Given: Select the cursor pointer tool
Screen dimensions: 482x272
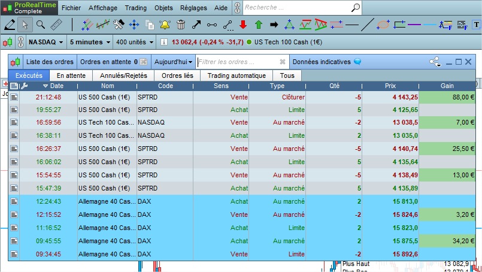Looking at the screenshot, I should pyautogui.click(x=25, y=25).
